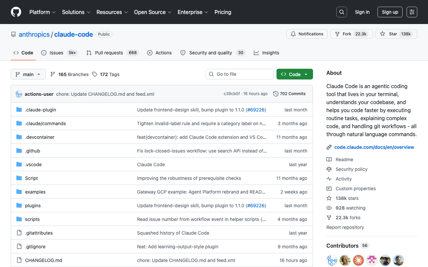
Task: Click the pulse icon next to Activity
Action: click(329, 179)
